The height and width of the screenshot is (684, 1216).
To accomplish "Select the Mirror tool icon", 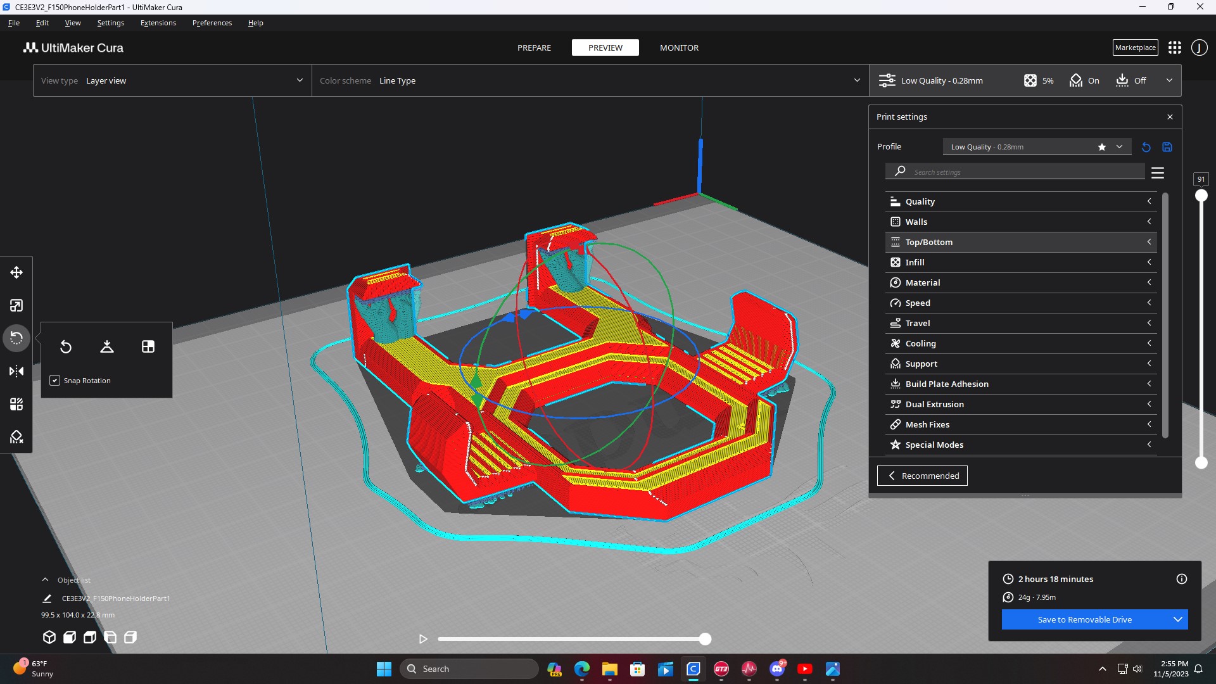I will click(16, 371).
